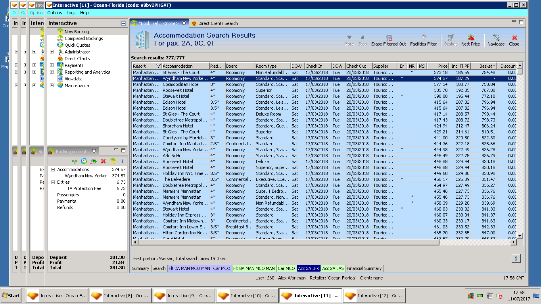Select the Shoreham Hotel row
The width and height of the screenshot is (541, 304).
[325, 126]
